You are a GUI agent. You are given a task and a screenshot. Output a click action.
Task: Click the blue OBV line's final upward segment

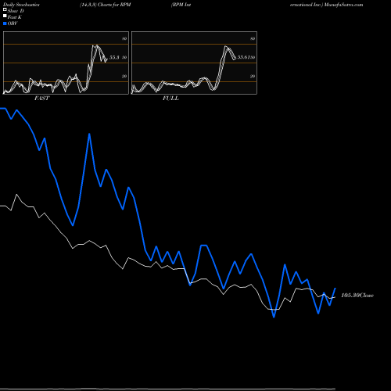[x=332, y=296]
